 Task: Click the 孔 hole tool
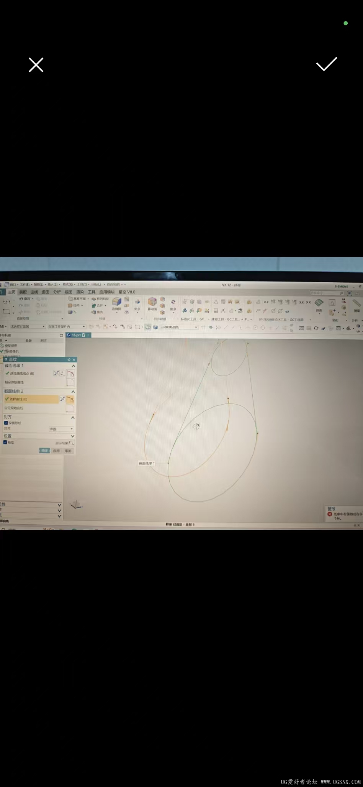(x=72, y=312)
